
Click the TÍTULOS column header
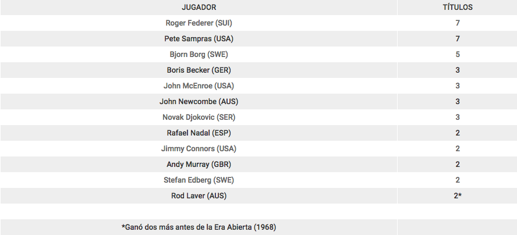point(457,7)
